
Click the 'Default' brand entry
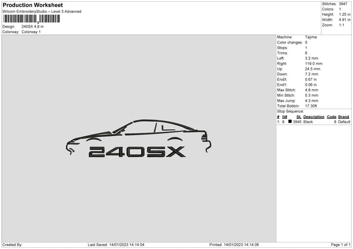(x=344, y=122)
